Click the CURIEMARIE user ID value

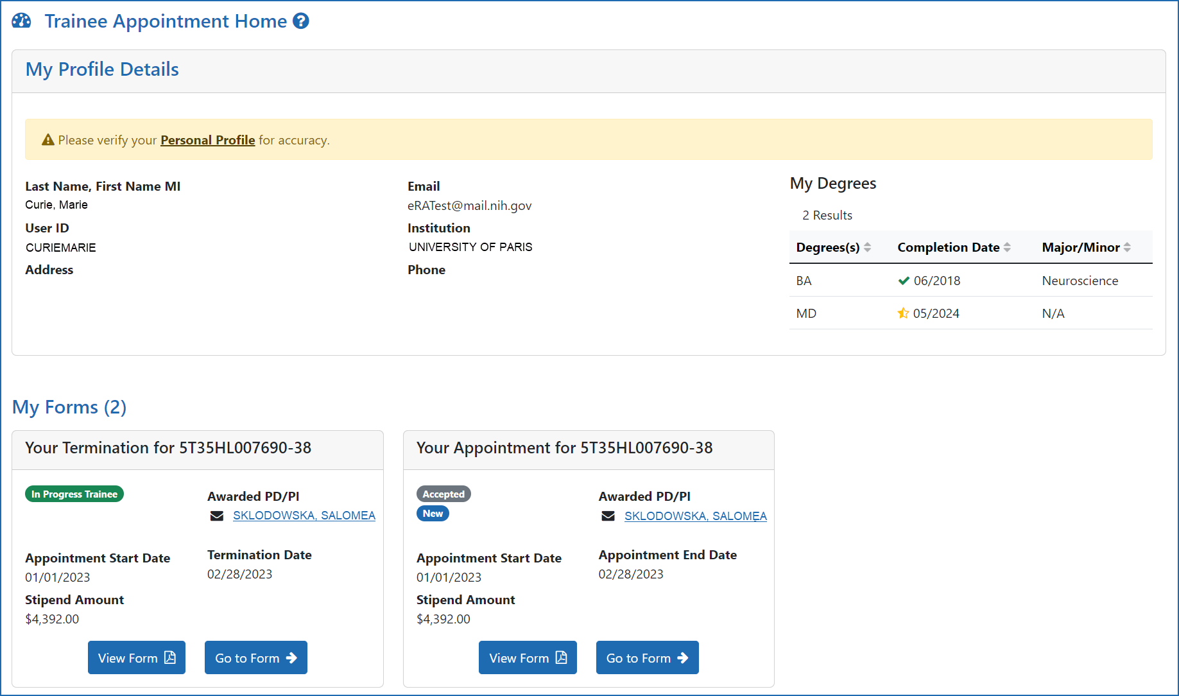(61, 247)
